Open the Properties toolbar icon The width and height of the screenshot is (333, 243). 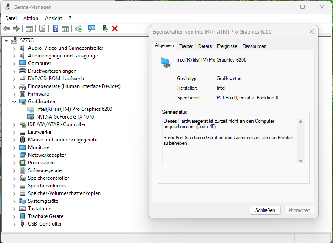tap(42, 29)
